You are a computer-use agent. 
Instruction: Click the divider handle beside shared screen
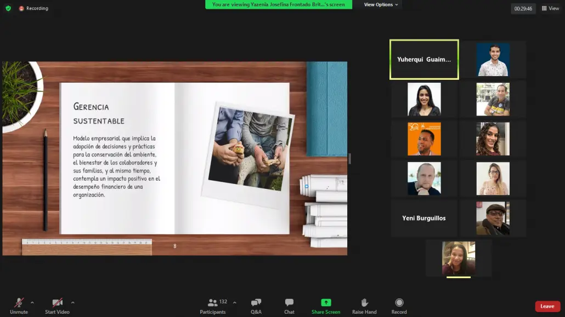pos(349,158)
